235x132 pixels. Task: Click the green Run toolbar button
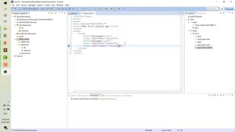coord(29,9)
